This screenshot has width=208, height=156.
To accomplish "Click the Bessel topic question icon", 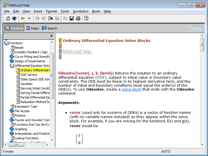I will pos(12,48).
